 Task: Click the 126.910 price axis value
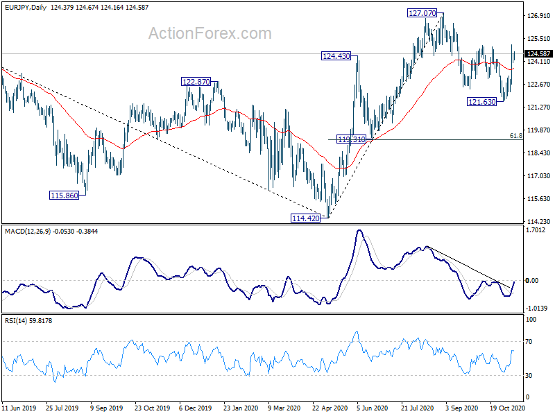pos(539,15)
